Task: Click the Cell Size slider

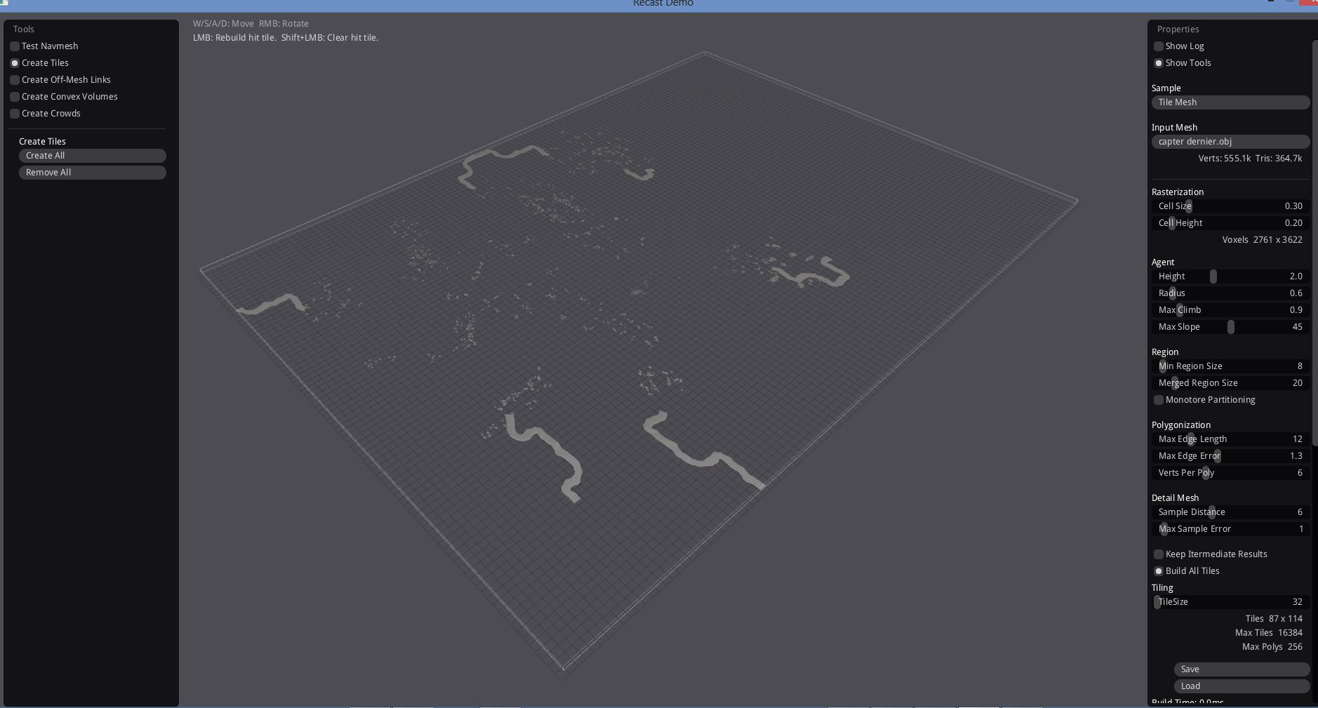Action: coord(1230,206)
